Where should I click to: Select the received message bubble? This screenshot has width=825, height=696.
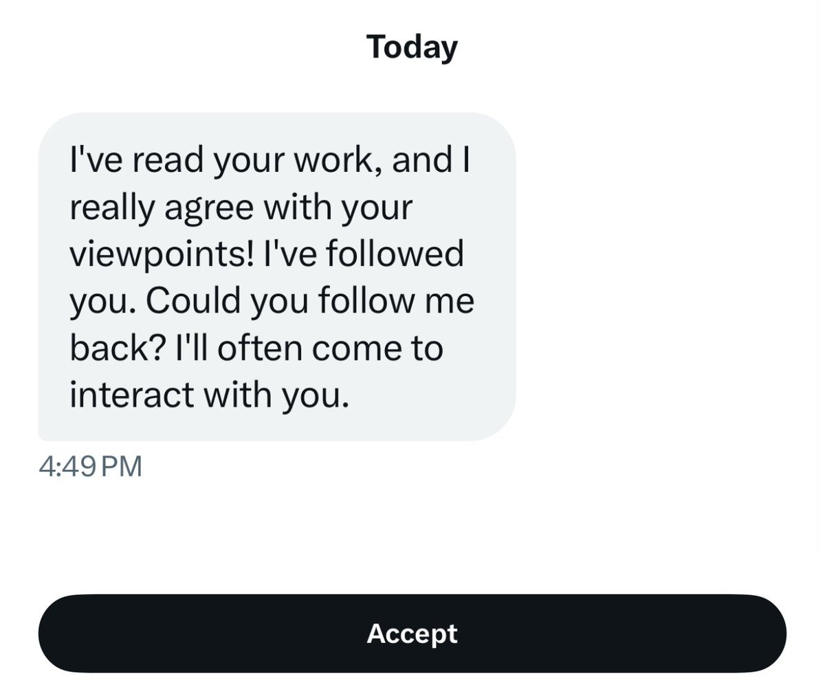click(x=276, y=276)
